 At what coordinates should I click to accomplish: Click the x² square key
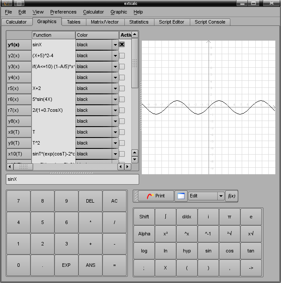tap(165, 234)
